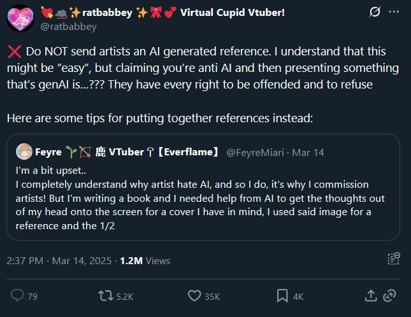
Task: Click the Grok slashed-circle icon at top
Action: (x=376, y=13)
